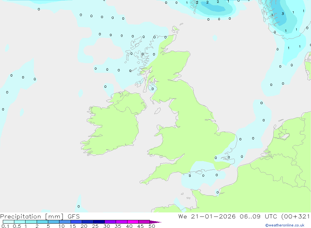Click the "25" legend scale label

(x=95, y=226)
